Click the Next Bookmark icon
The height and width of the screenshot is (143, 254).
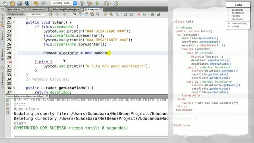click(x=112, y=14)
